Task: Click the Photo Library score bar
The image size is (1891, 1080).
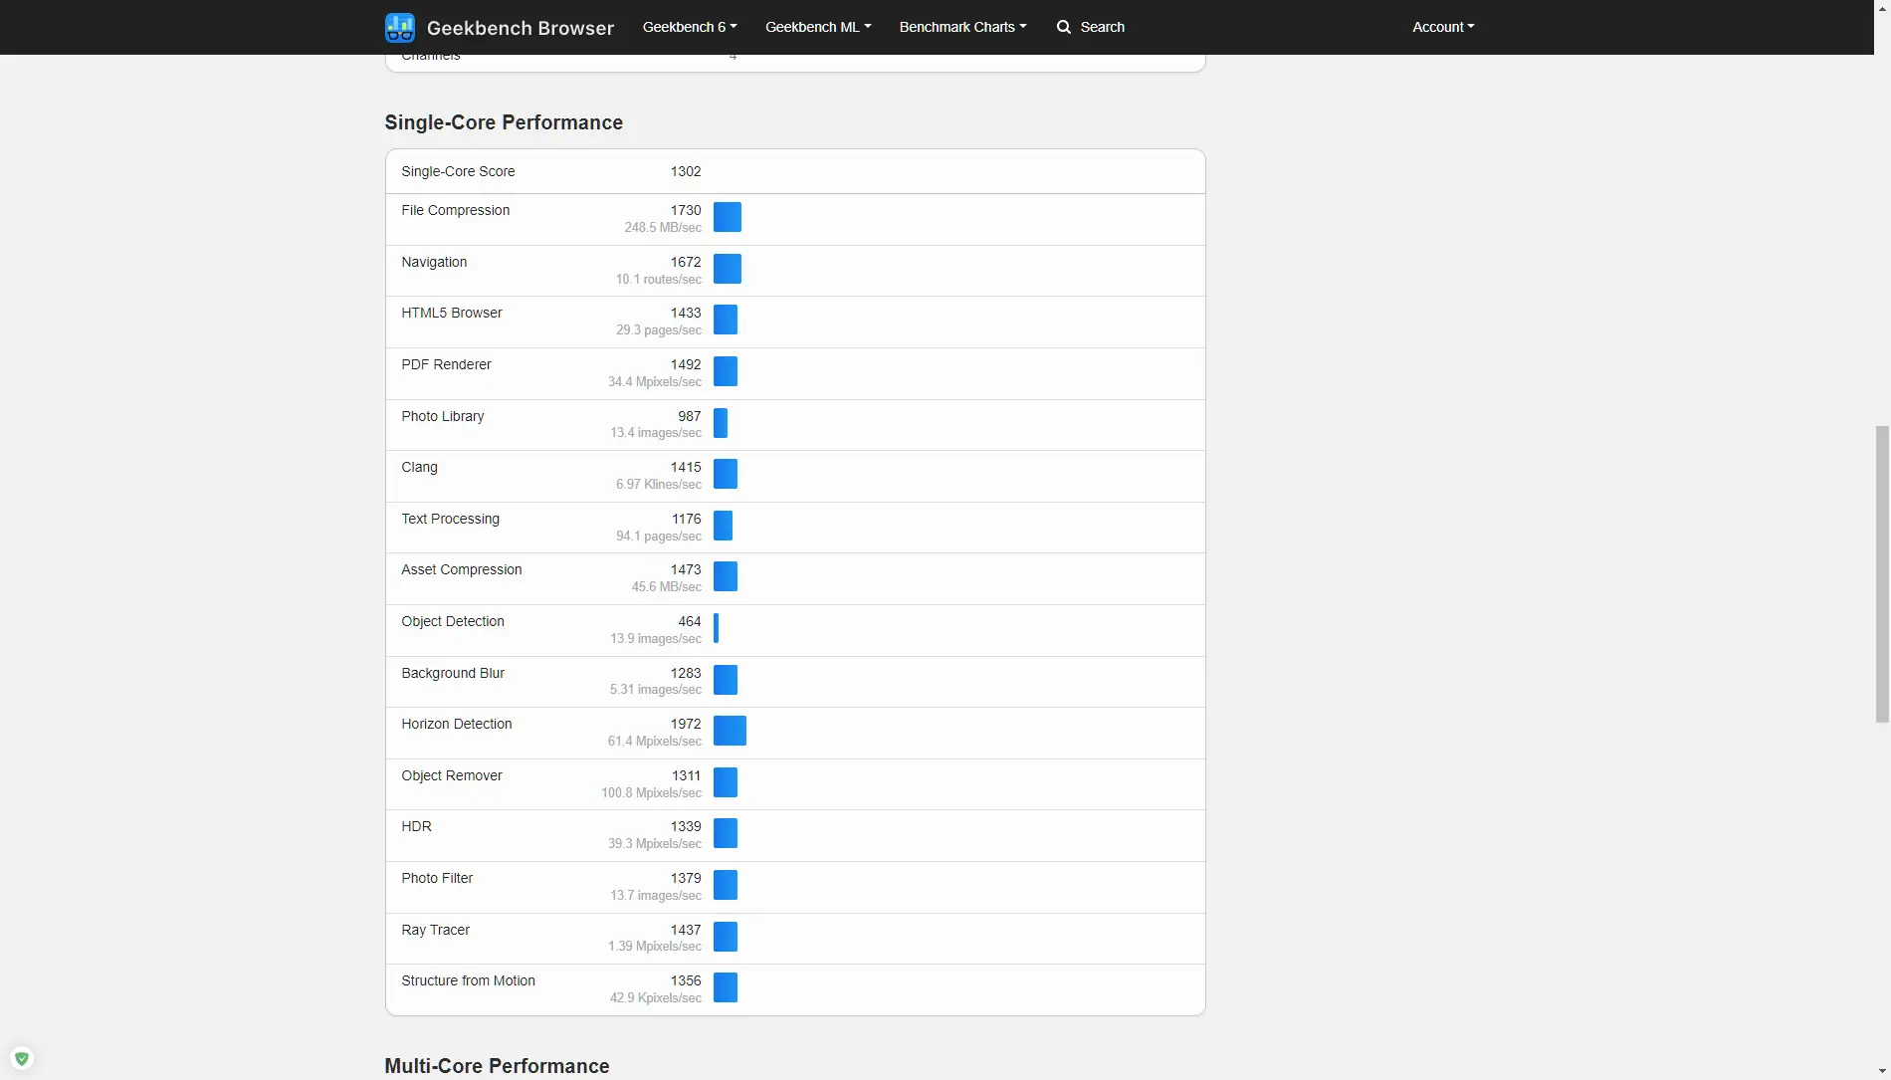Action: pyautogui.click(x=721, y=423)
